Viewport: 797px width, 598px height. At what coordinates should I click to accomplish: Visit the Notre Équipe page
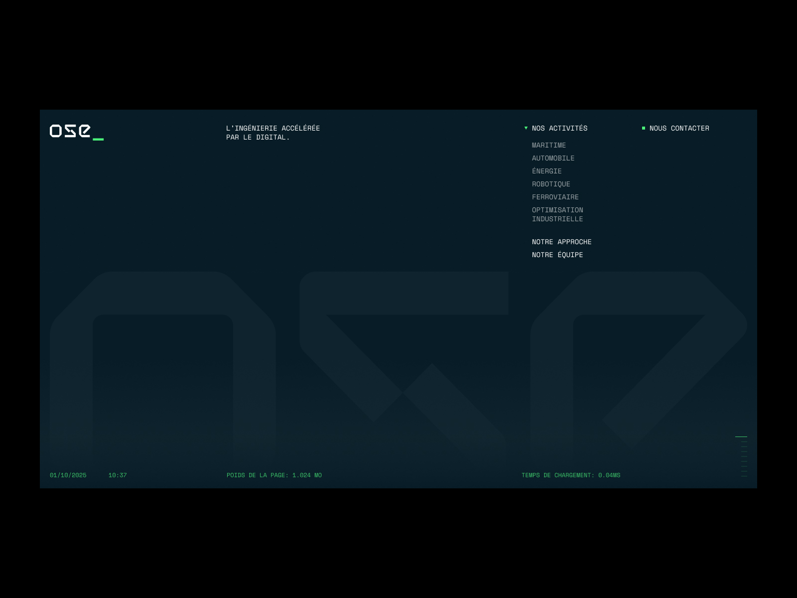click(x=557, y=255)
